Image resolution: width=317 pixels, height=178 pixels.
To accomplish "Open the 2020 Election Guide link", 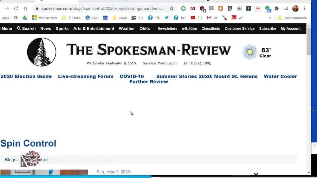I will coord(26,77).
